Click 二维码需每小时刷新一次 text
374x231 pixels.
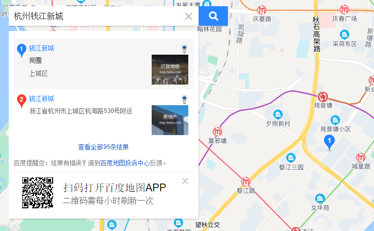point(108,201)
